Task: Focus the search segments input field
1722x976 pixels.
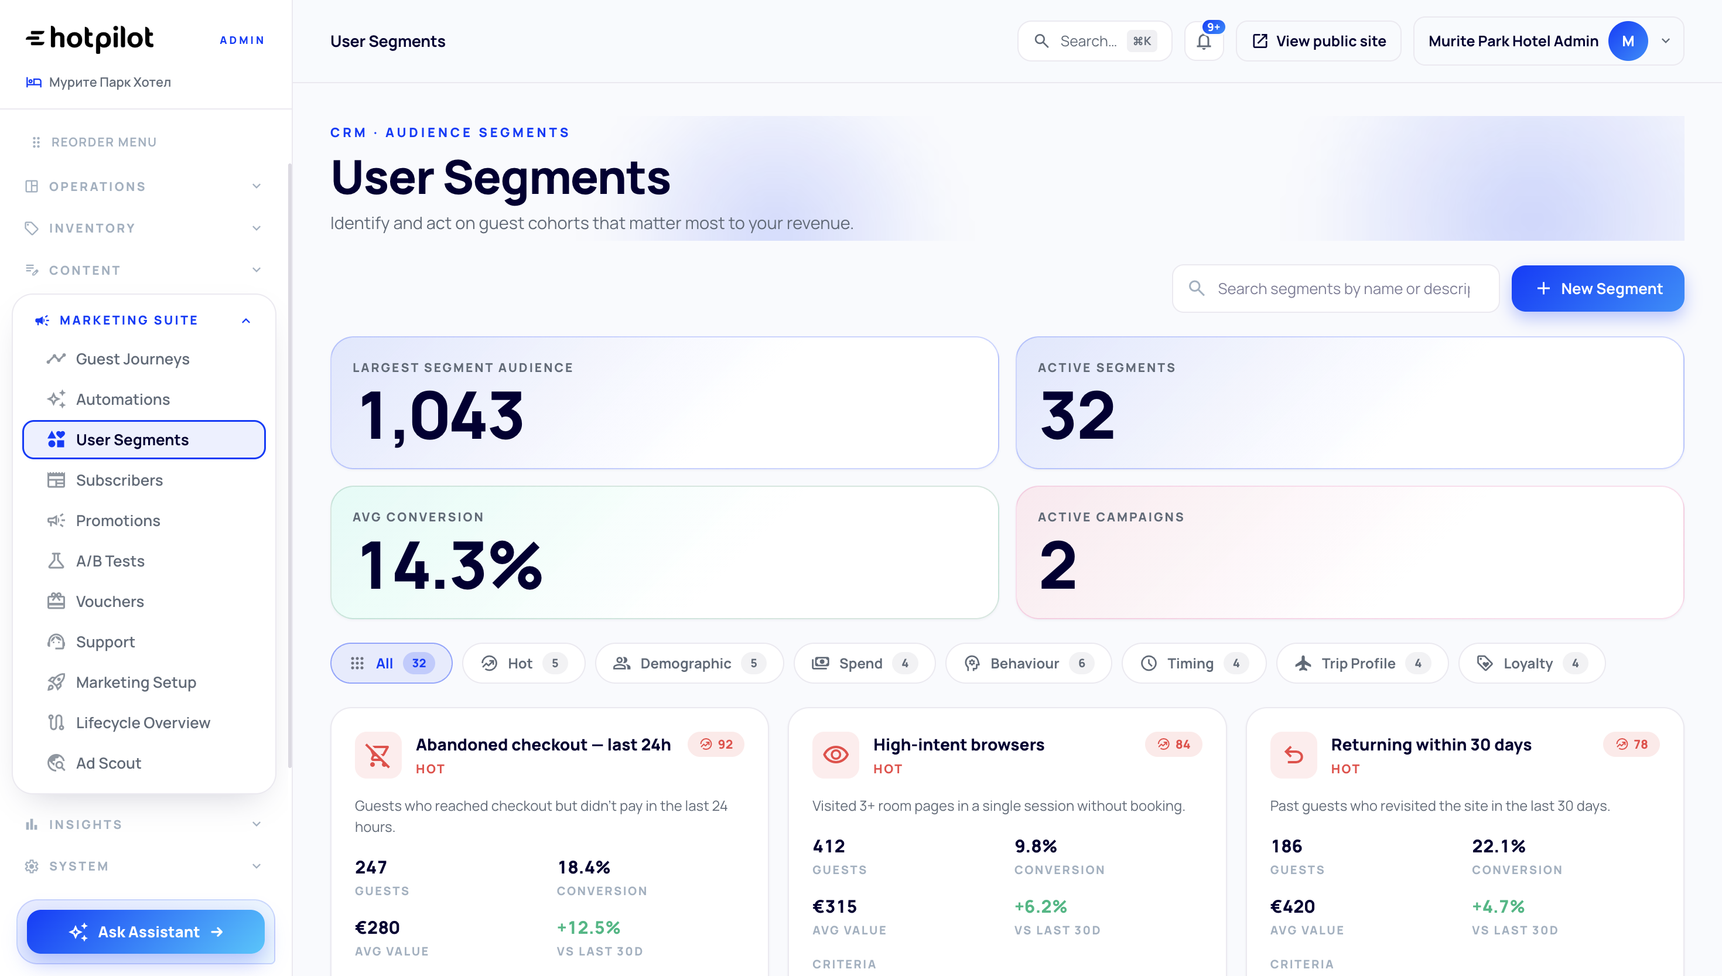Action: click(1335, 288)
